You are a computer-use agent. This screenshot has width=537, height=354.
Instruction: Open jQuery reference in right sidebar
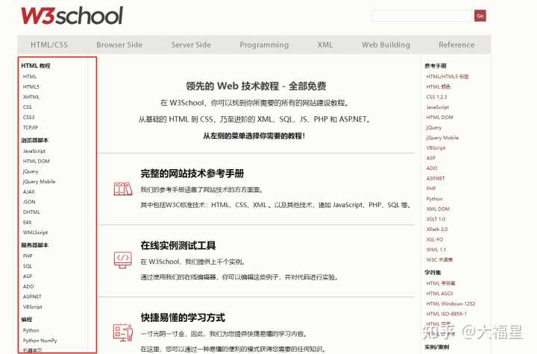click(434, 127)
